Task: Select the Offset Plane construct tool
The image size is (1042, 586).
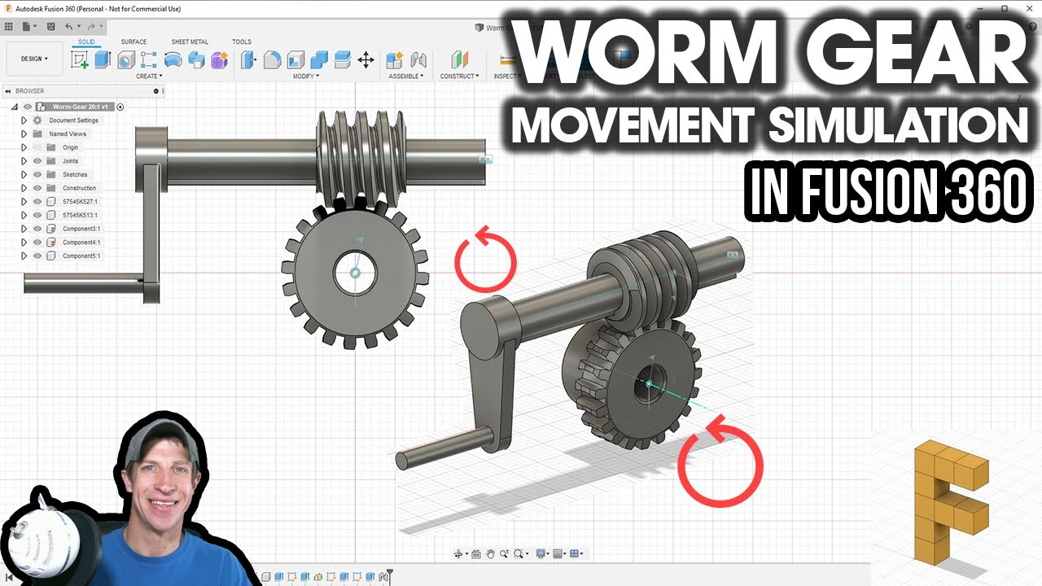Action: click(460, 59)
